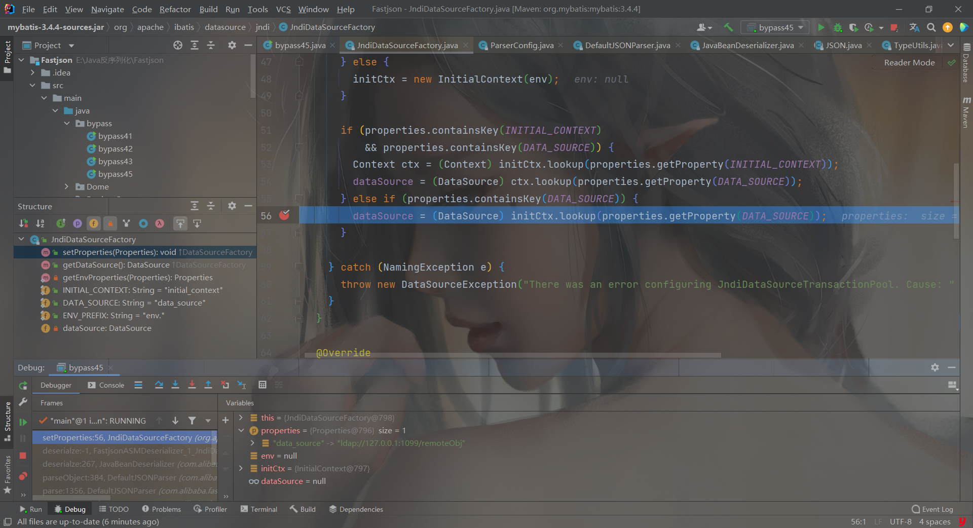
Task: Click Run with Coverage shield icon
Action: point(853,27)
